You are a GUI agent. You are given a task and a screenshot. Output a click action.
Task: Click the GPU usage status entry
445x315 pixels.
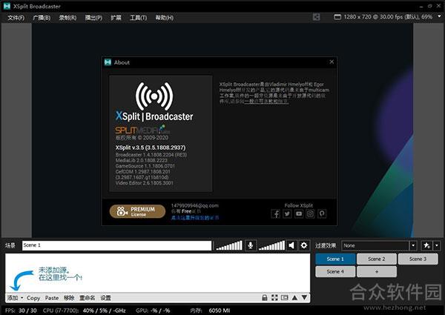click(x=153, y=311)
